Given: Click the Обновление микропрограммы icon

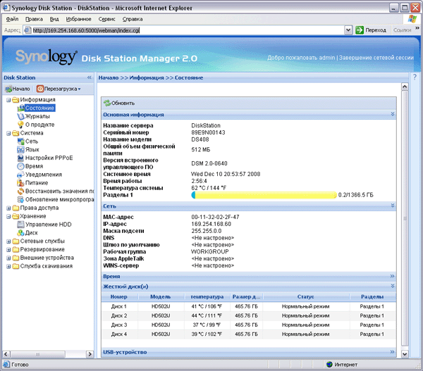Looking at the screenshot, I should coord(20,200).
